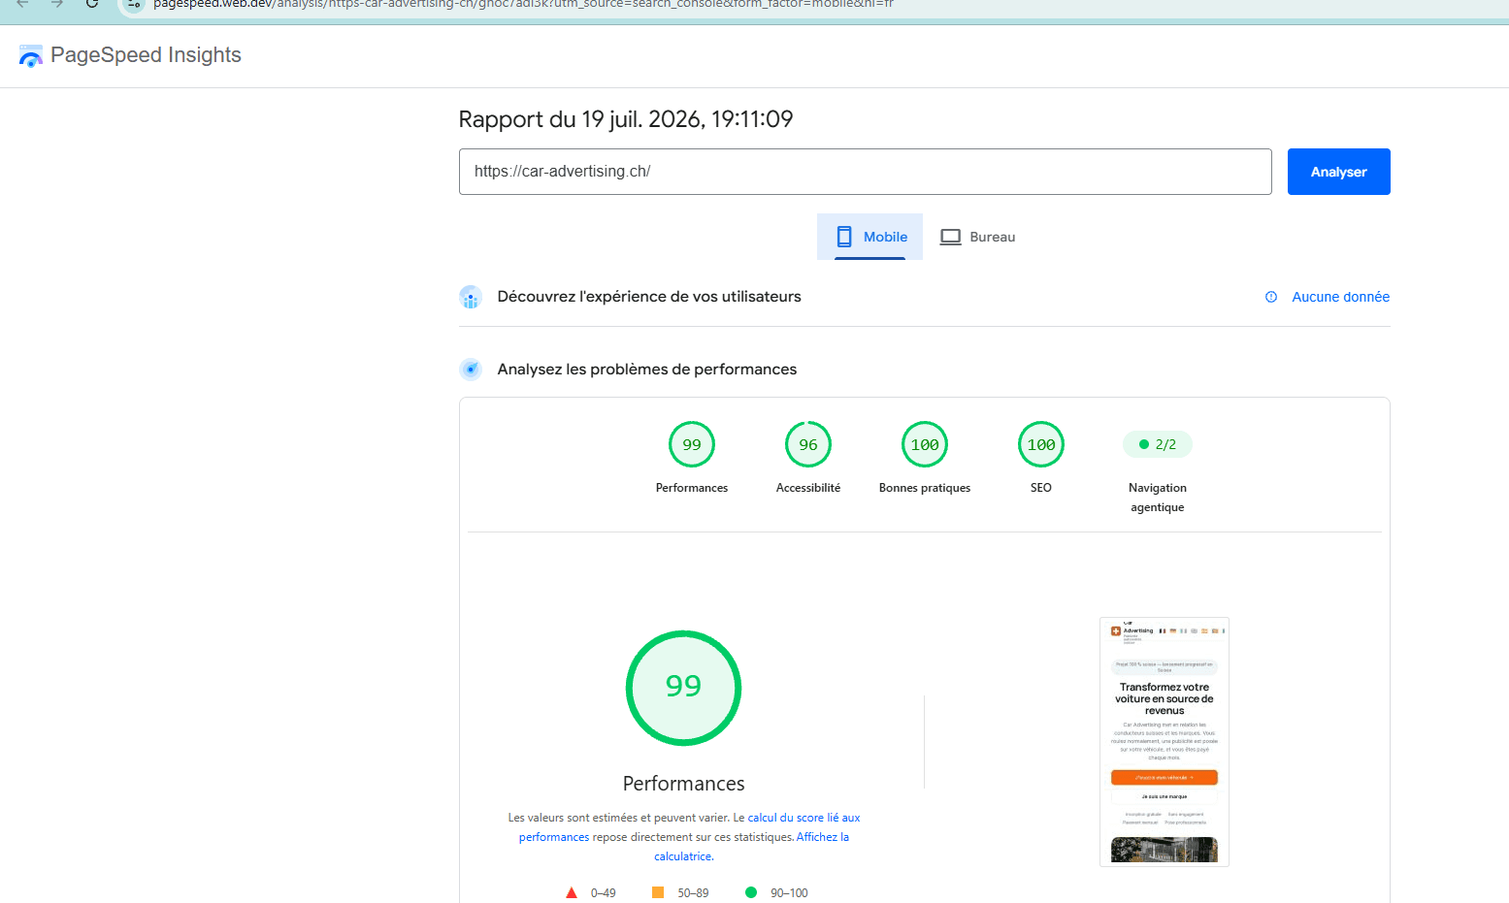Image resolution: width=1509 pixels, height=903 pixels.
Task: Start analysis with the Analyser button
Action: 1338,172
